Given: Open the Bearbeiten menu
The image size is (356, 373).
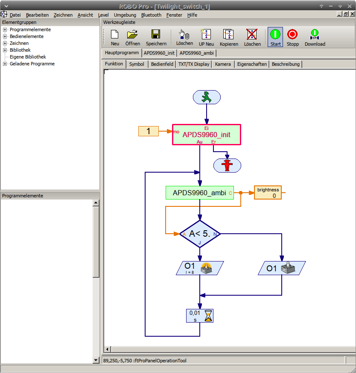Looking at the screenshot, I should point(37,15).
